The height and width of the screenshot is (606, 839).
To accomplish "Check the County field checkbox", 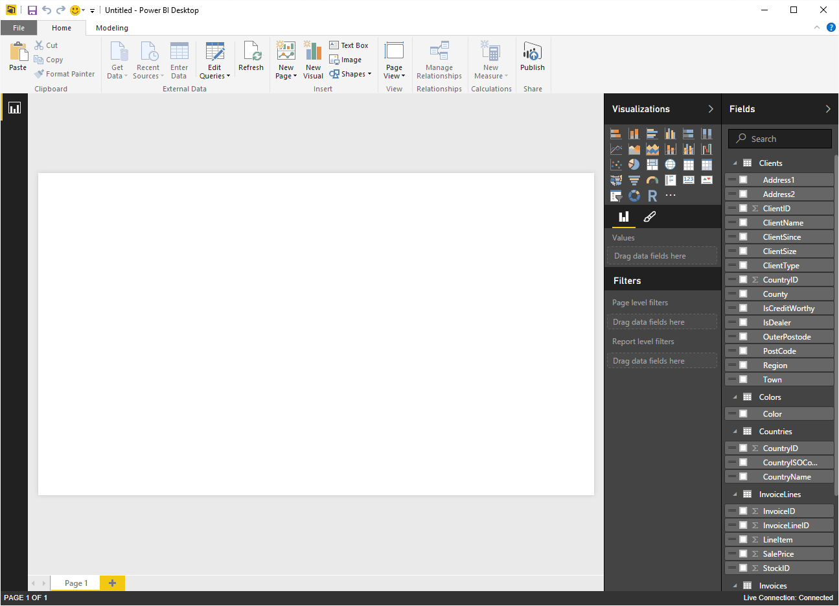I will (744, 294).
